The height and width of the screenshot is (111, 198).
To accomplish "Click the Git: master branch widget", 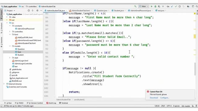I will click(x=186, y=106).
